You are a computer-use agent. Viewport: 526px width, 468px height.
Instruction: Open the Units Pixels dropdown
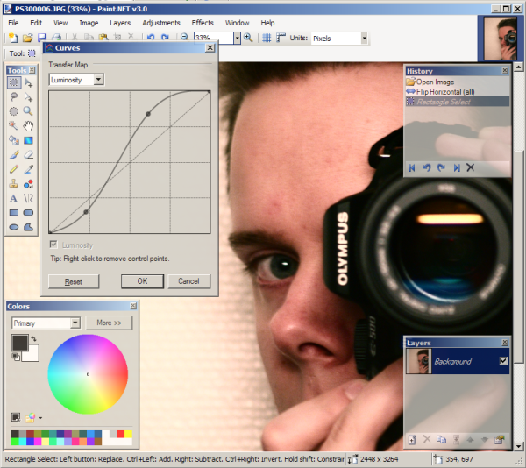click(x=364, y=39)
